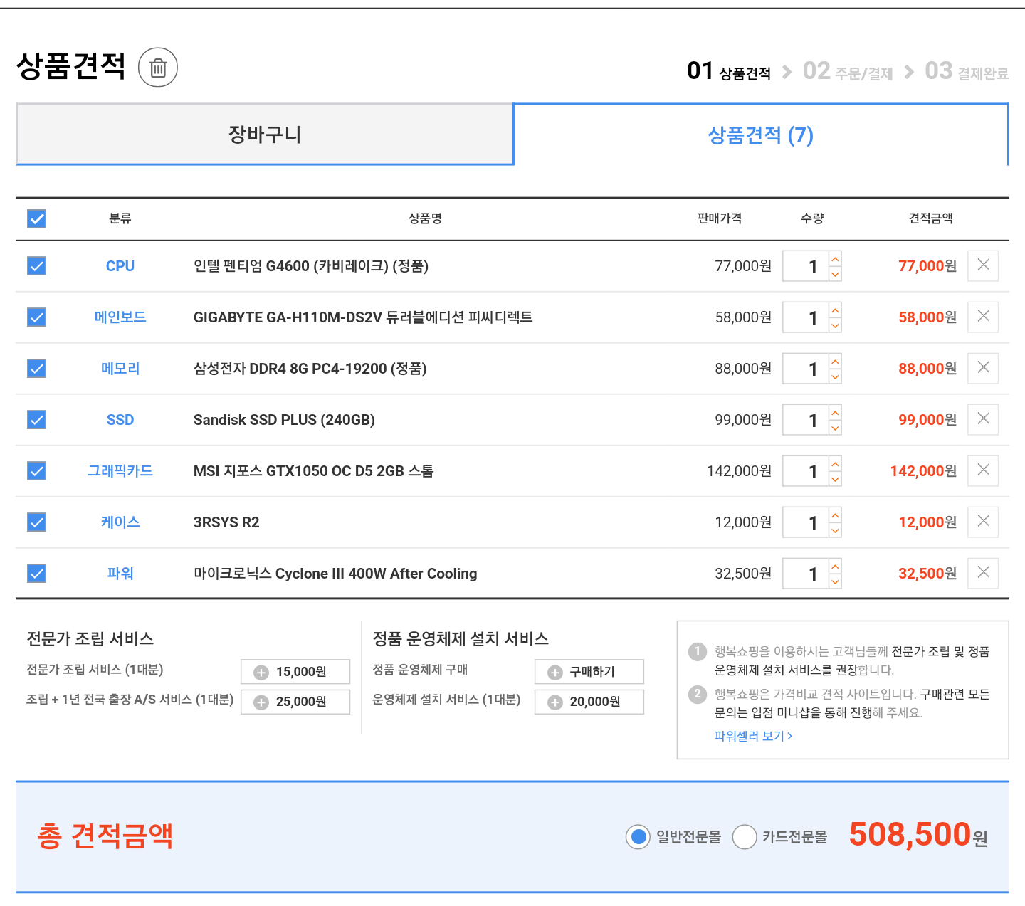Uncheck the 케이스 row checkbox
Screen dimensions: 1025x906
coord(36,522)
